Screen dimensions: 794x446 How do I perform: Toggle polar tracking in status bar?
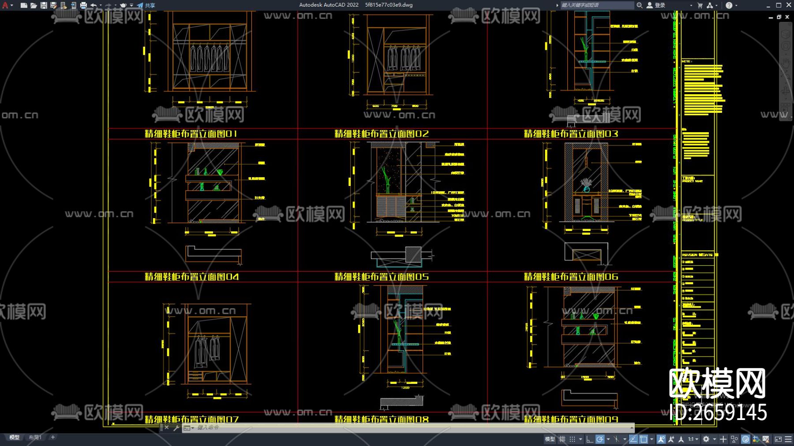click(600, 439)
